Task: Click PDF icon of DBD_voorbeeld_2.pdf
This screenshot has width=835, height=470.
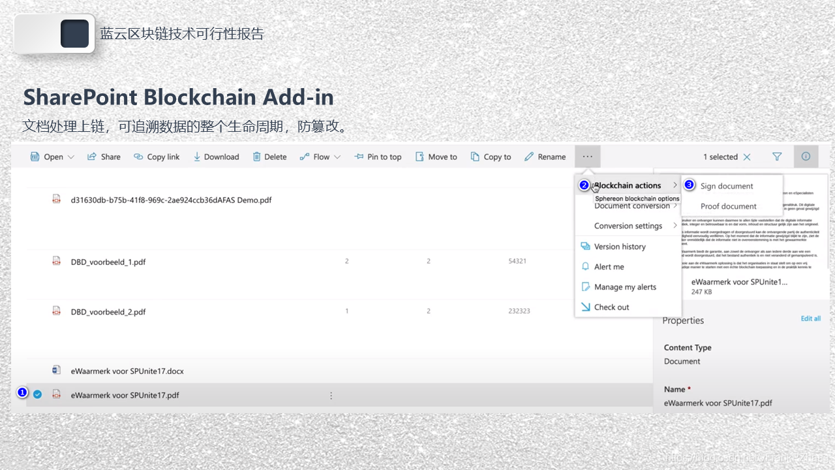Action: [x=57, y=311]
